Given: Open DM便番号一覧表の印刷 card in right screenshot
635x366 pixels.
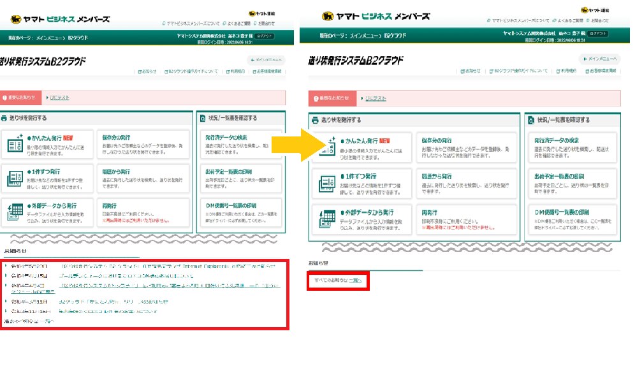Looking at the screenshot, I should (x=573, y=219).
